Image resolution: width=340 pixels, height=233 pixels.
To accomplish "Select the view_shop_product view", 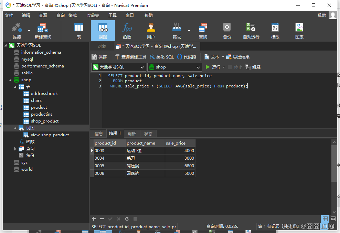I will tap(50, 135).
